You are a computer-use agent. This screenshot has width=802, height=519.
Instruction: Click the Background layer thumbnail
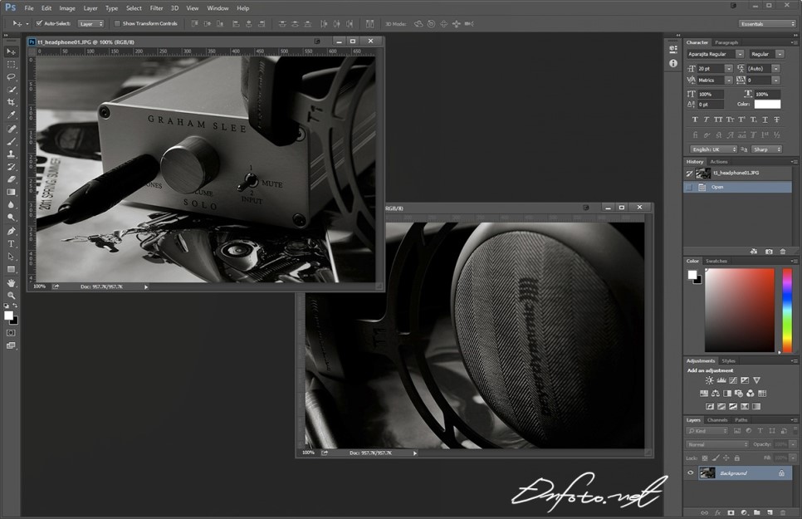click(x=707, y=473)
